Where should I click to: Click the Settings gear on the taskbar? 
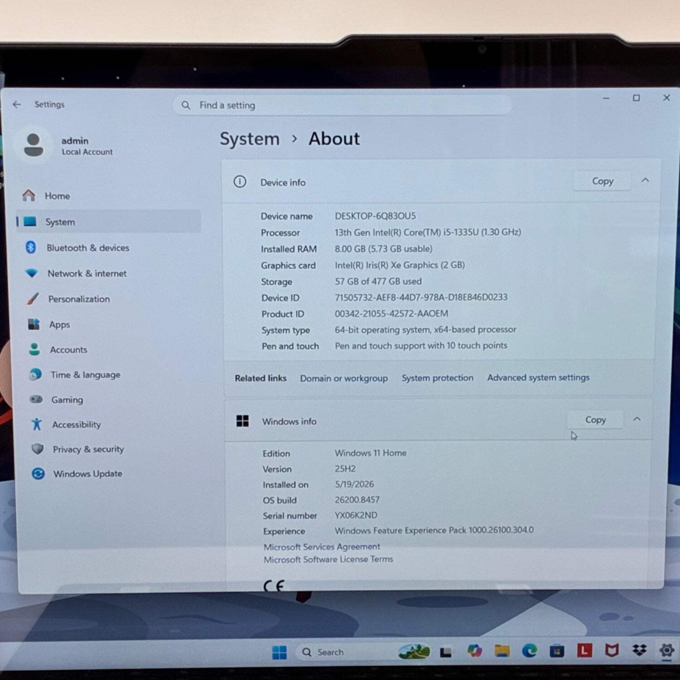tap(667, 650)
